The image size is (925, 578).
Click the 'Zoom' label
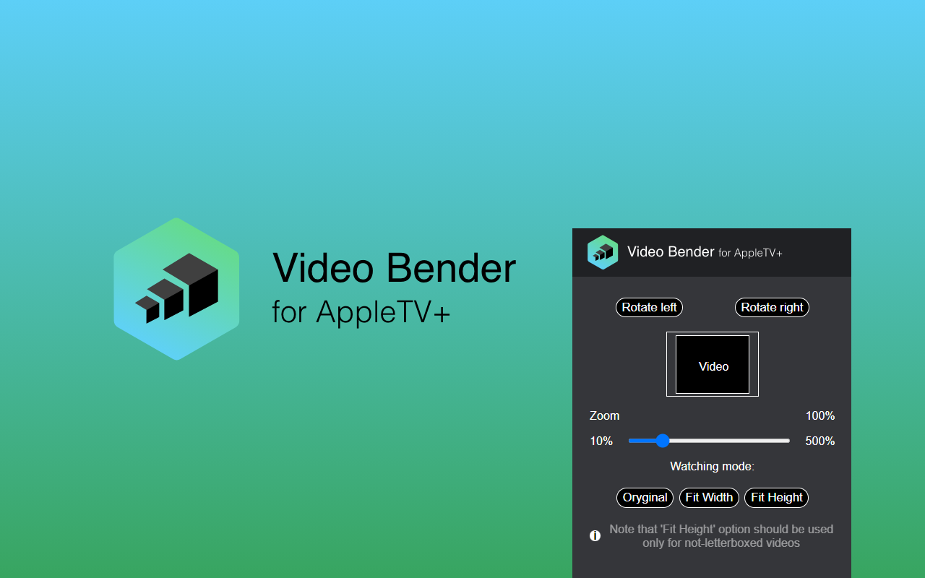[604, 415]
